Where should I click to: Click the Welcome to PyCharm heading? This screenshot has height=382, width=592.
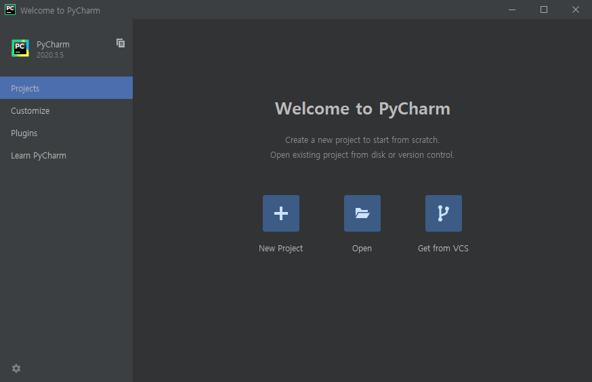(x=362, y=109)
